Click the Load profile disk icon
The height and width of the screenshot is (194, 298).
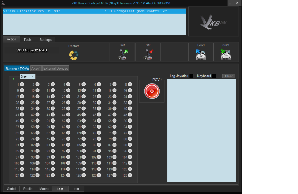click(201, 55)
